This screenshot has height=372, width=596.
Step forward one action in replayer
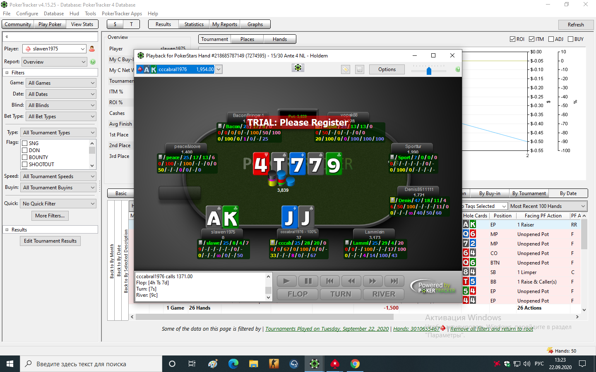pos(373,281)
